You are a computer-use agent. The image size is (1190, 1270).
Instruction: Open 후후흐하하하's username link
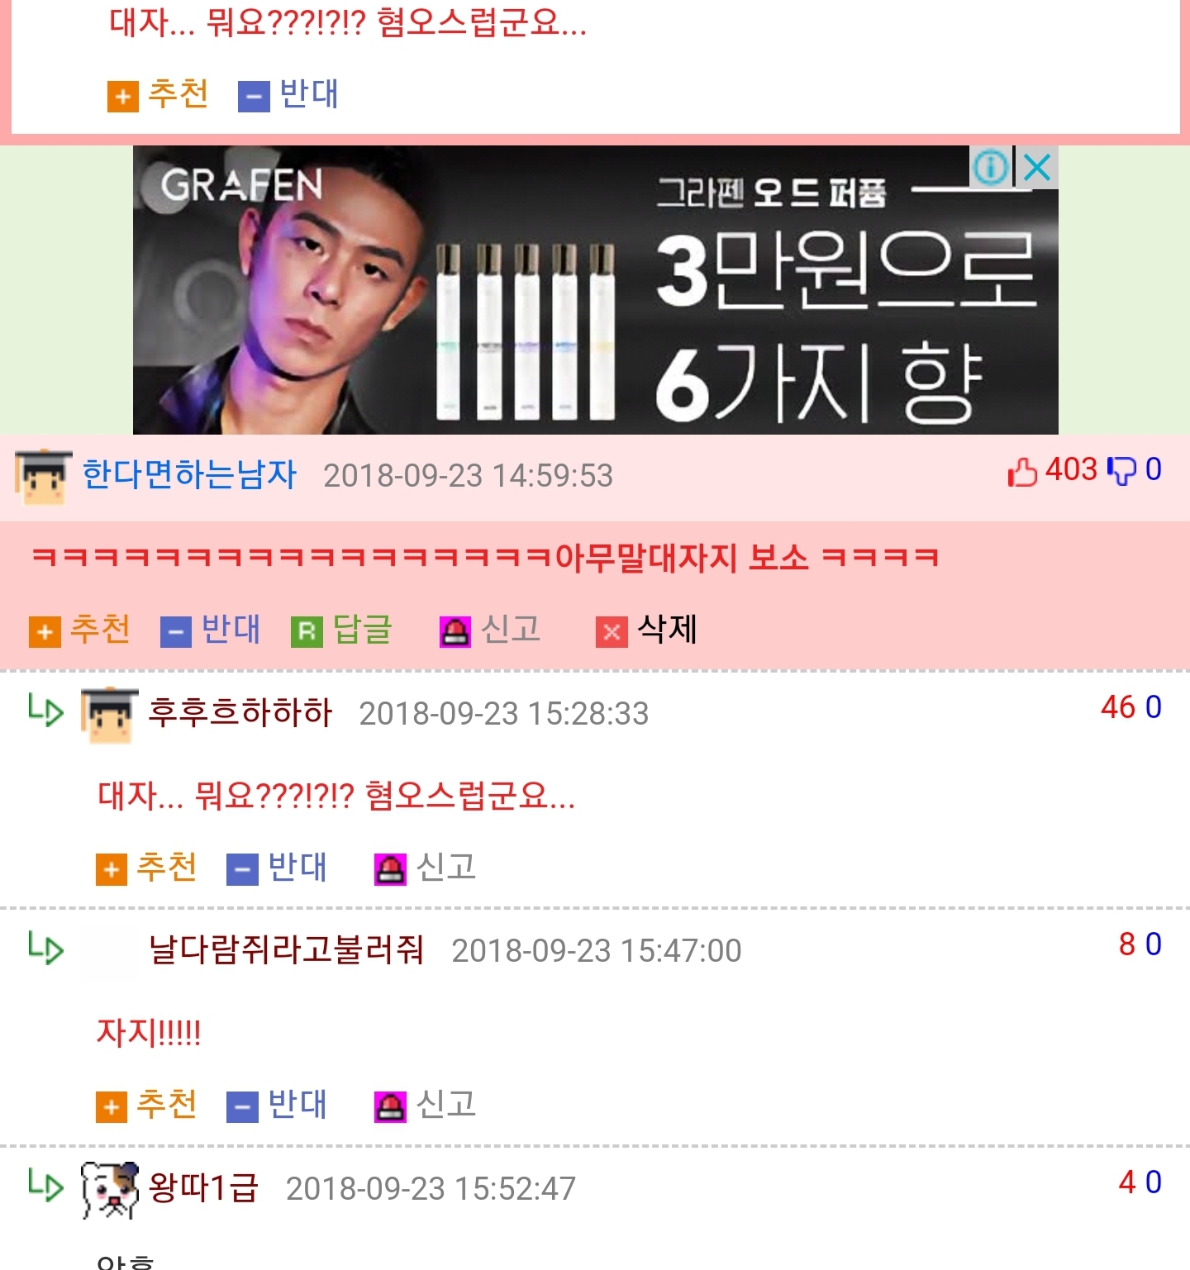pos(240,712)
